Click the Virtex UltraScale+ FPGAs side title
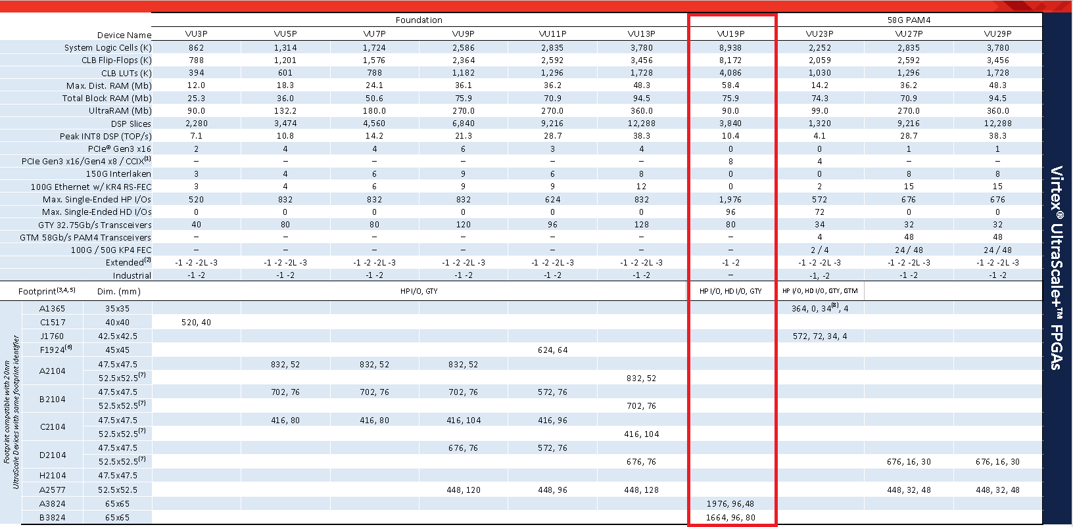Screen dimensions: 1073x527 click(x=1057, y=268)
